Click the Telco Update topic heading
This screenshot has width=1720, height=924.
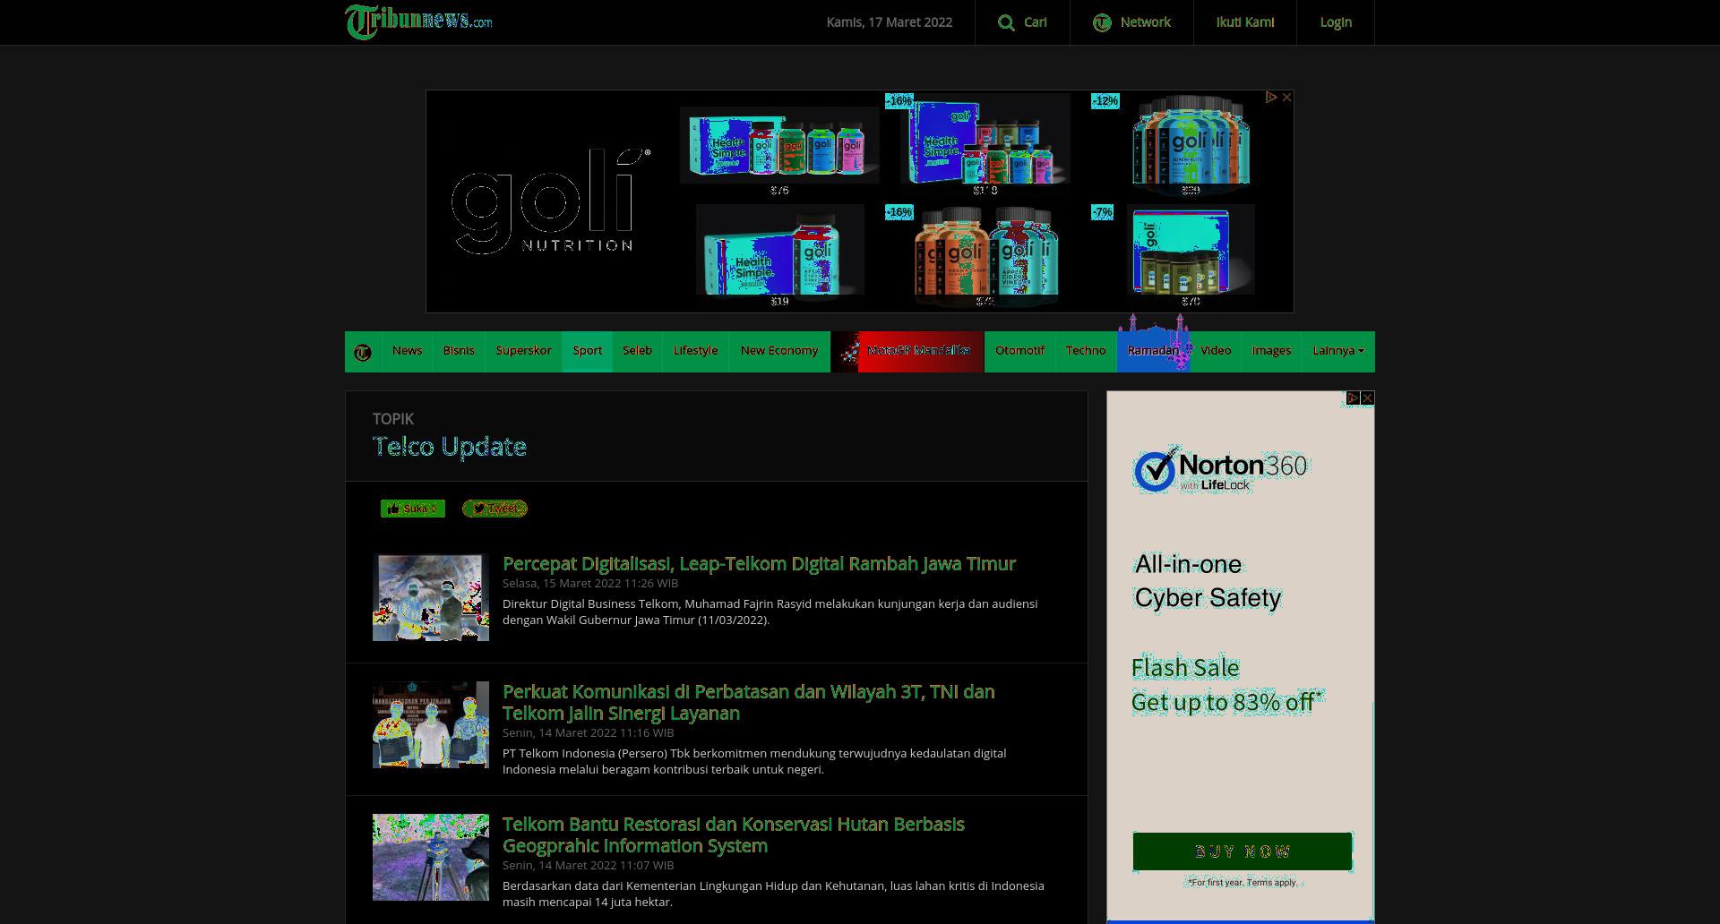[x=449, y=447]
